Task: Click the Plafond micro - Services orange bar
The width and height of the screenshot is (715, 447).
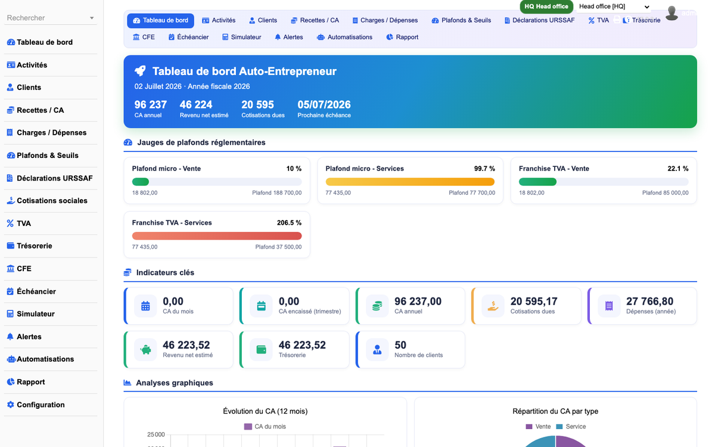Action: click(x=410, y=182)
